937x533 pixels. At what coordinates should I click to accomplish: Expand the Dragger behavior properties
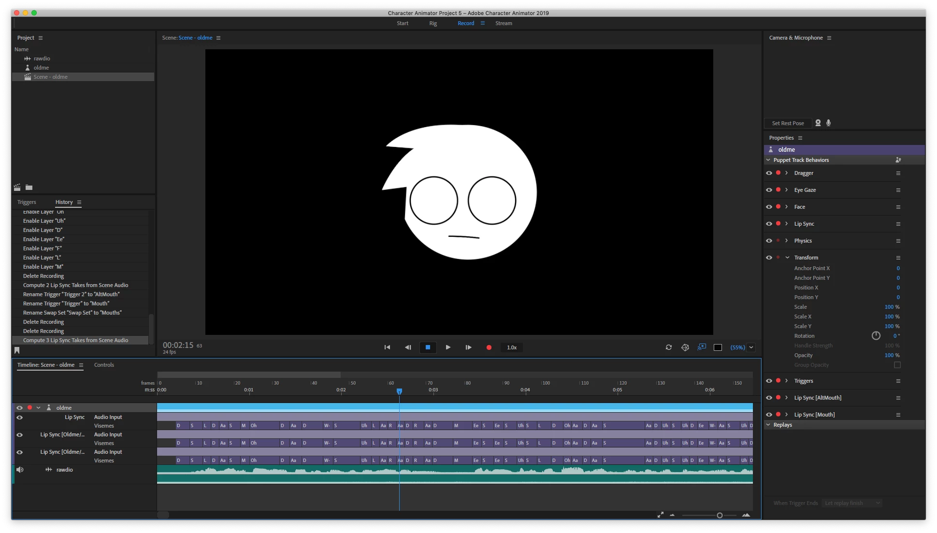pos(787,173)
